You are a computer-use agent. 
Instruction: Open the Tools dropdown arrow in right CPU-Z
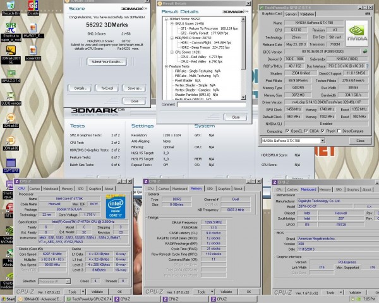pyautogui.click(x=341, y=293)
